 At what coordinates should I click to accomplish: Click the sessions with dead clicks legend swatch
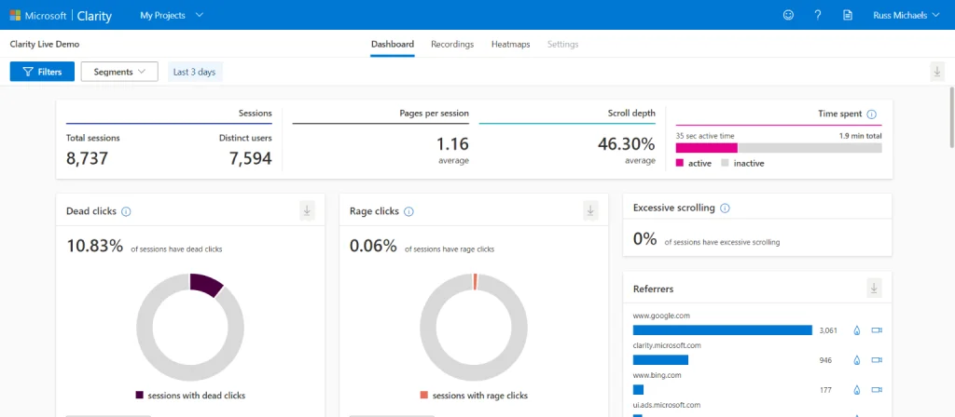140,395
